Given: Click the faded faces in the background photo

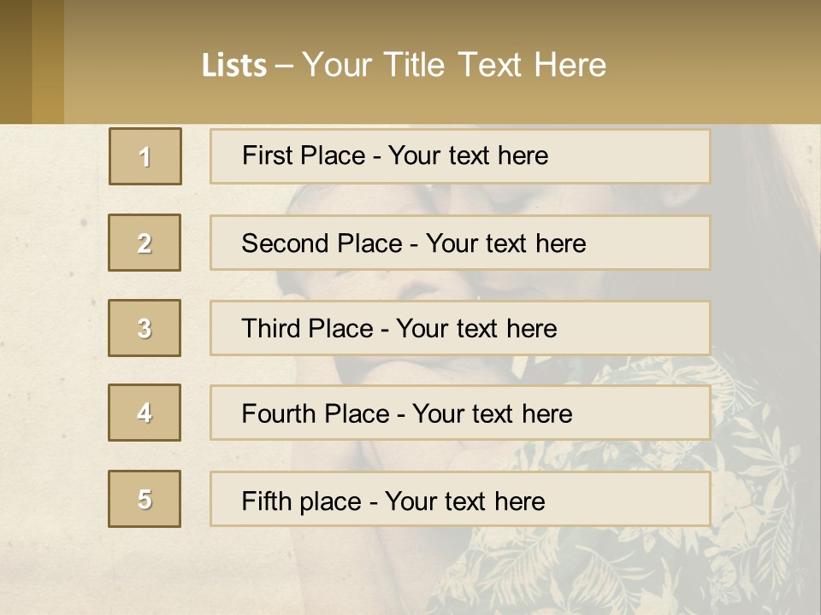Looking at the screenshot, I should (445, 282).
